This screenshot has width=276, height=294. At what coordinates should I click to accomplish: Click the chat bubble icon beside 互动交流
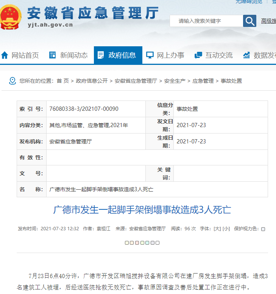pos(198,55)
